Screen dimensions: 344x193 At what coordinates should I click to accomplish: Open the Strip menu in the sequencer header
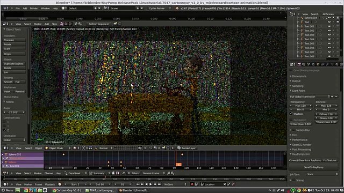tap(54, 24)
